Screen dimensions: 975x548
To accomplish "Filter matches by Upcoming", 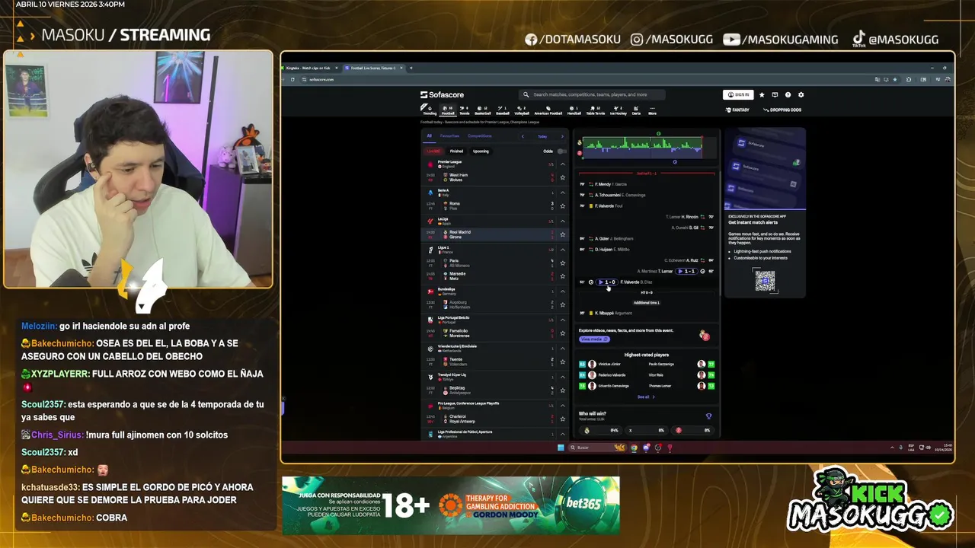I will pyautogui.click(x=481, y=151).
